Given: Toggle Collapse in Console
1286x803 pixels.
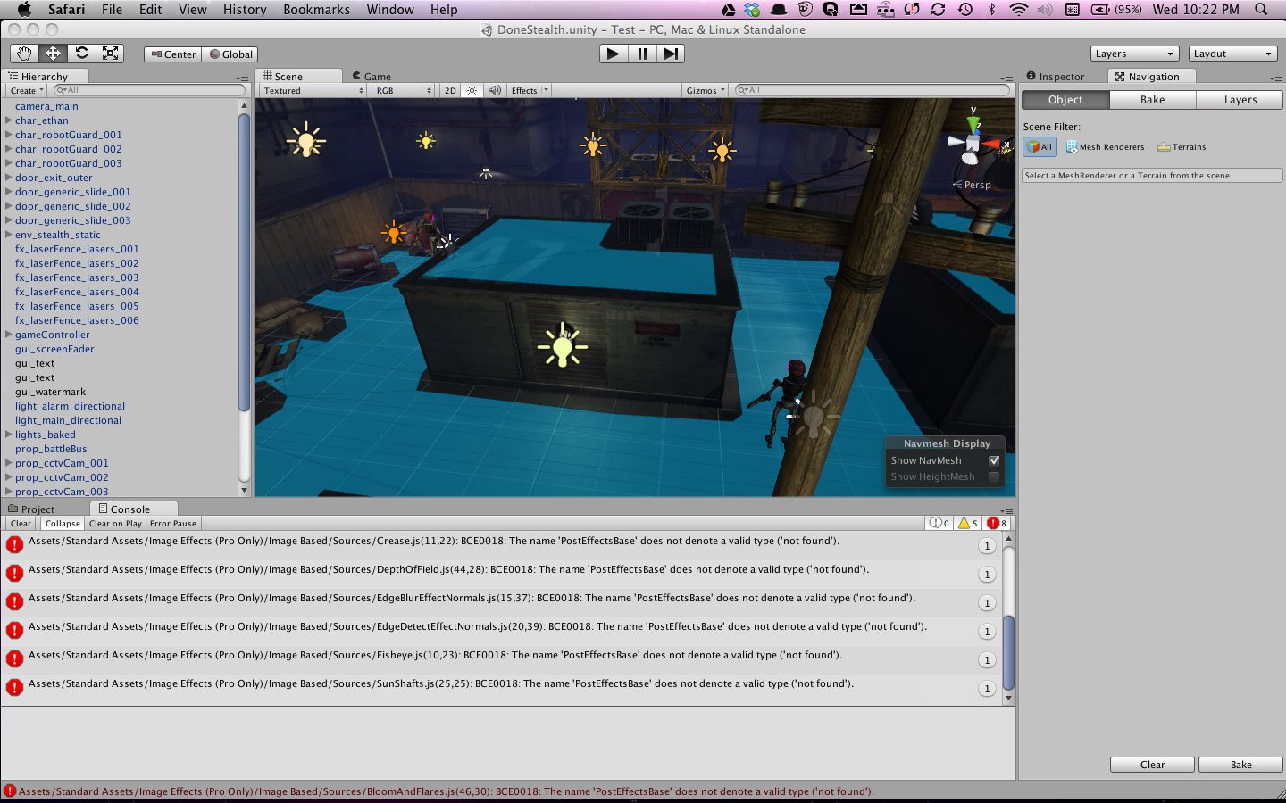Looking at the screenshot, I should pos(63,524).
